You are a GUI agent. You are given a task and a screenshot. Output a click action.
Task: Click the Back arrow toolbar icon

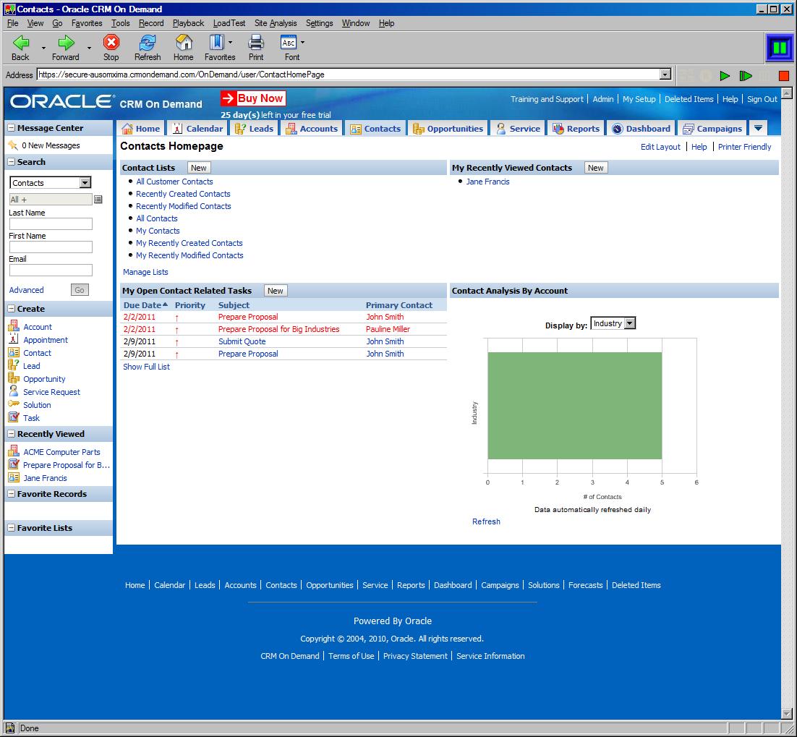(20, 43)
